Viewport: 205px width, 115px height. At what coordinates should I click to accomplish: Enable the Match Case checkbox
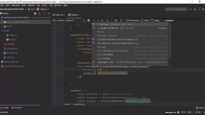click(x=127, y=20)
